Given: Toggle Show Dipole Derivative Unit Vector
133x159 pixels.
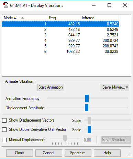Looking at the screenshot, I should tap(4, 129).
